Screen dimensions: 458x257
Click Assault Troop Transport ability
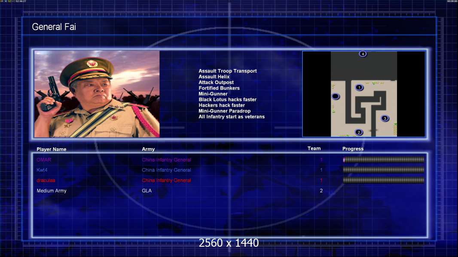[x=228, y=71]
